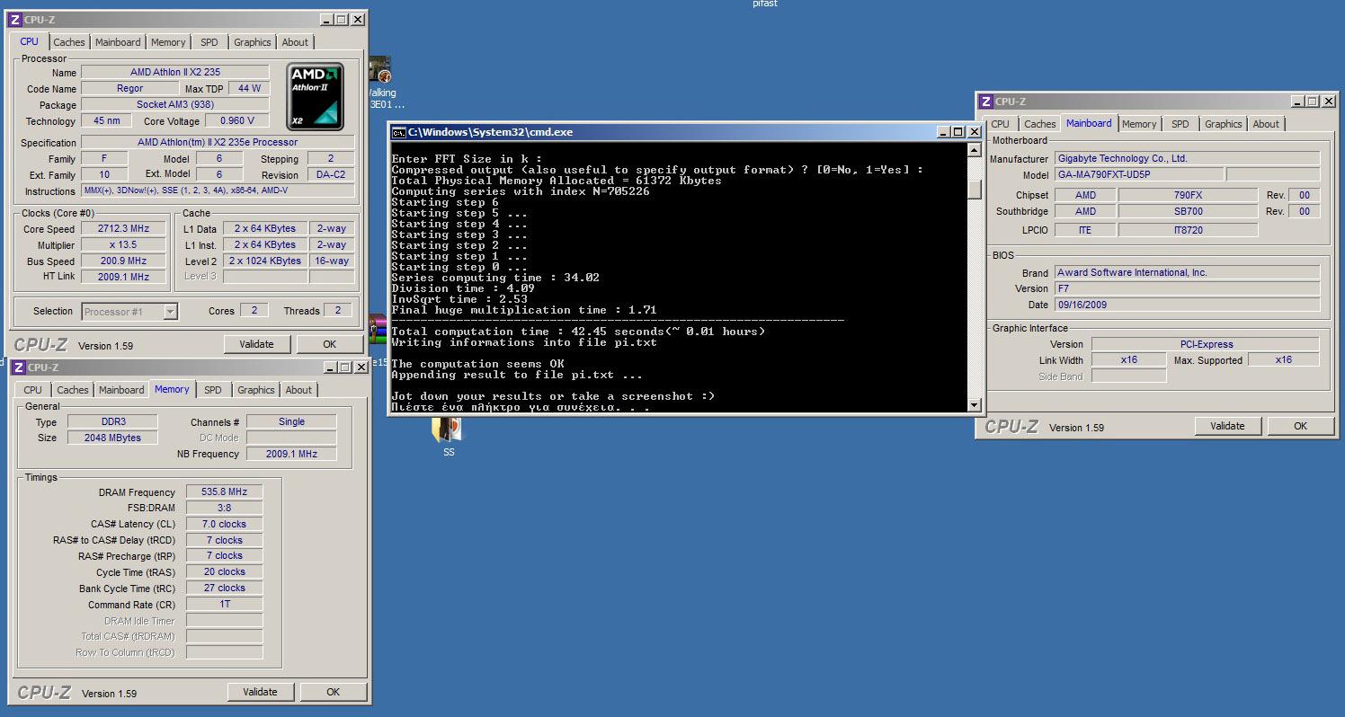This screenshot has height=717, width=1345.
Task: Click Validate in the Mainboard tab window
Action: [1227, 426]
